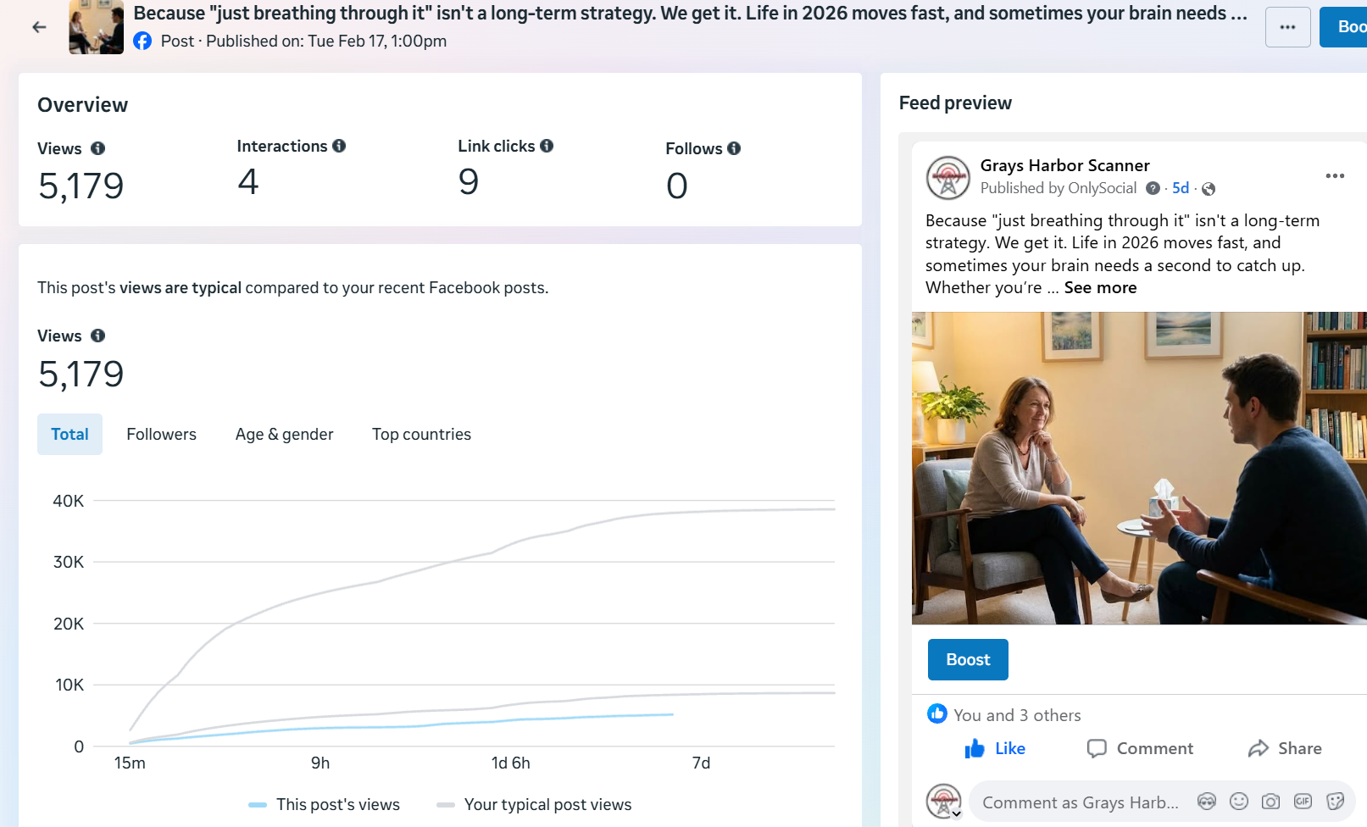Click the back arrow icon
This screenshot has height=827, width=1367.
point(39,27)
